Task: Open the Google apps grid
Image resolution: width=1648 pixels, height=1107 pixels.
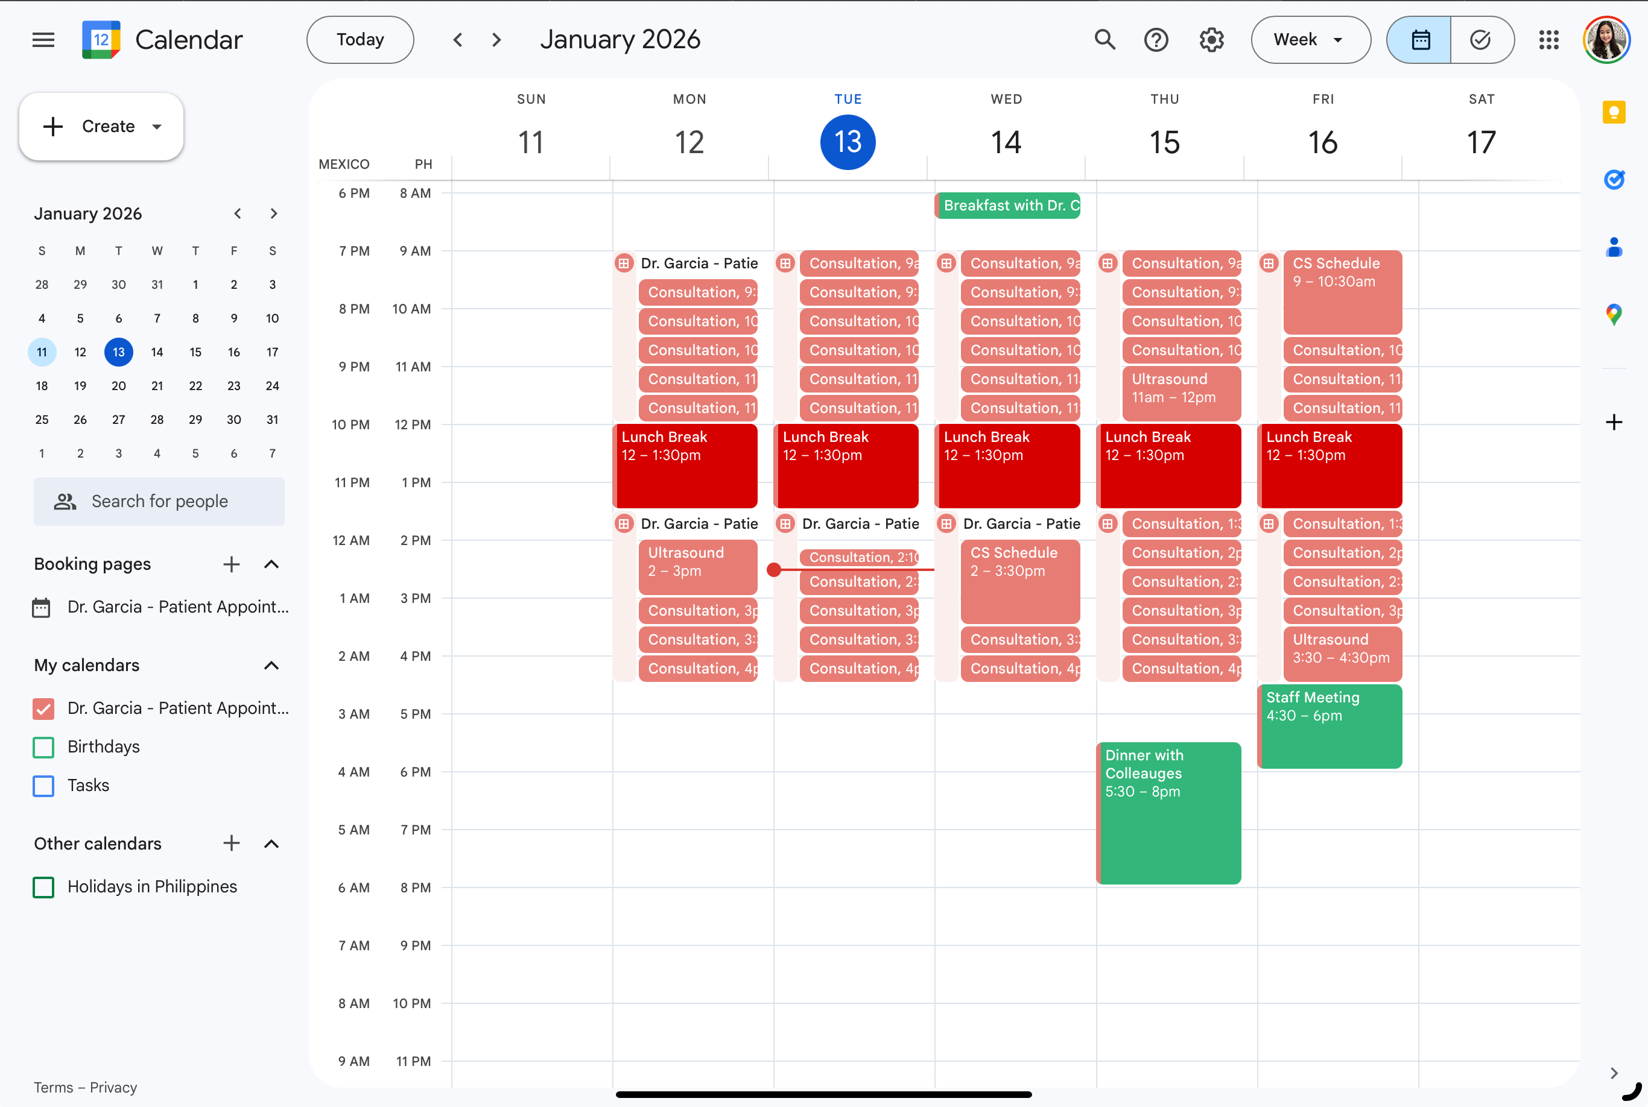Action: point(1548,40)
